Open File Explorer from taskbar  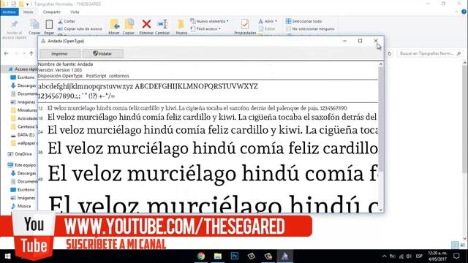pyautogui.click(x=218, y=256)
